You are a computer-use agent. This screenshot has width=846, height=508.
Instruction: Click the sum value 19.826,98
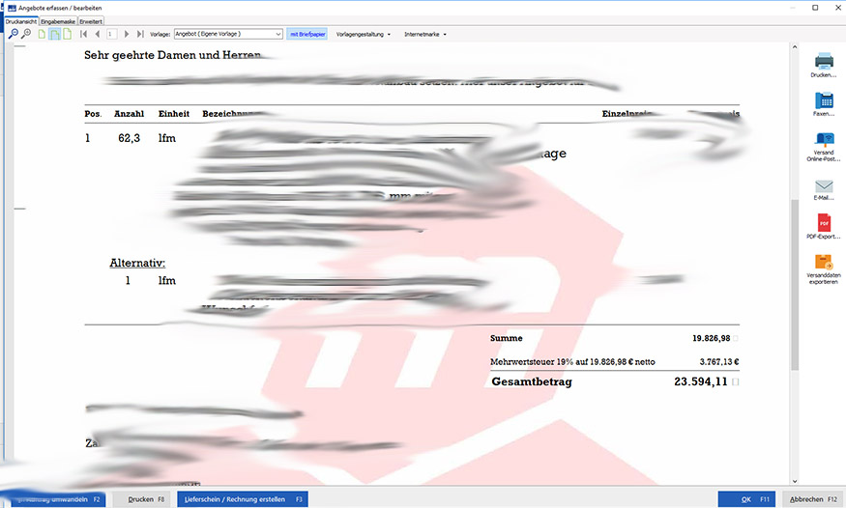tap(711, 338)
